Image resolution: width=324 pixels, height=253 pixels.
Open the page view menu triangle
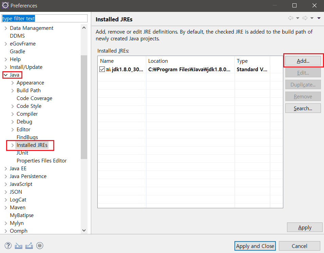point(319,18)
